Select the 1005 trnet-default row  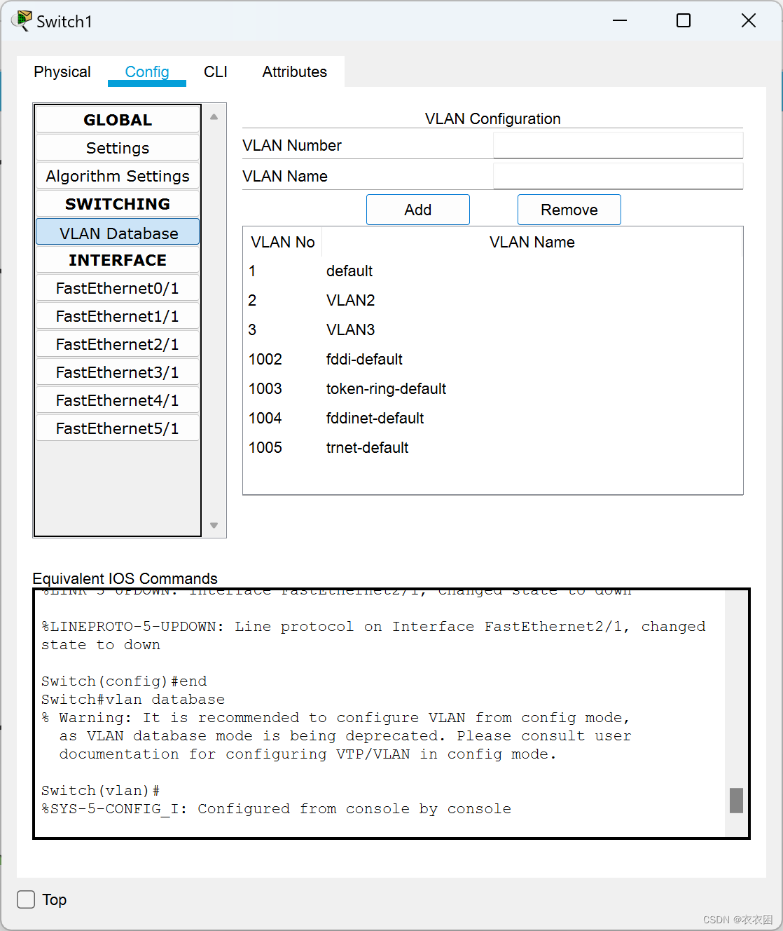coord(493,447)
